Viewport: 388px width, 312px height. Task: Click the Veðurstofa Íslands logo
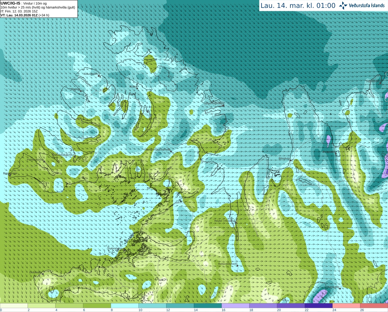[x=362, y=5]
